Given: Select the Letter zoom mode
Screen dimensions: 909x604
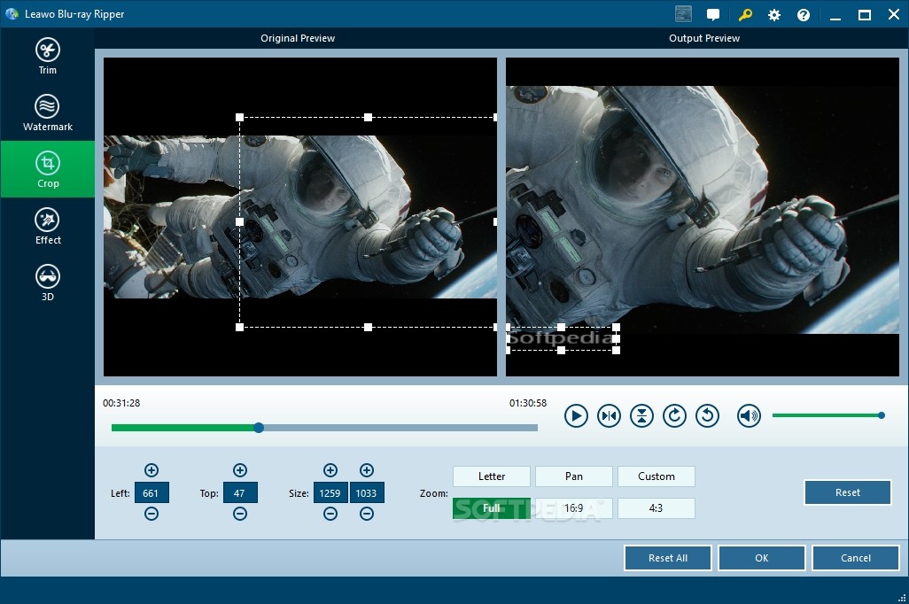Looking at the screenshot, I should coord(491,476).
